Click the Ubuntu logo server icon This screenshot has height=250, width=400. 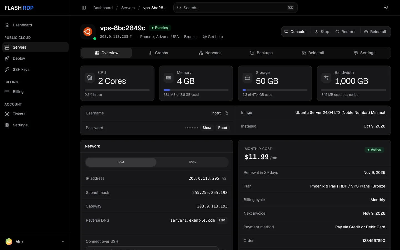(88, 32)
